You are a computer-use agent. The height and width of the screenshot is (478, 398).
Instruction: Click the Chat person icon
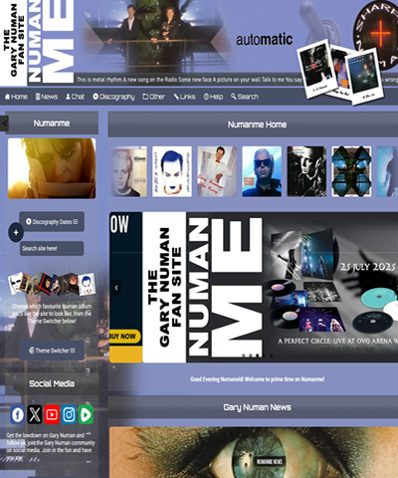[x=68, y=97]
